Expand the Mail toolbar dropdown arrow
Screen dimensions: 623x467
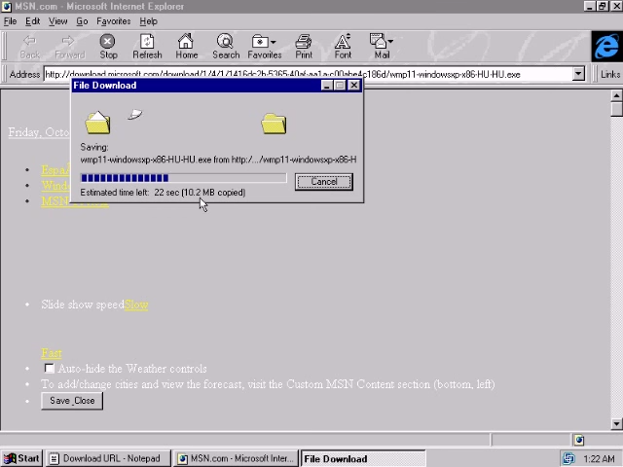pyautogui.click(x=390, y=41)
